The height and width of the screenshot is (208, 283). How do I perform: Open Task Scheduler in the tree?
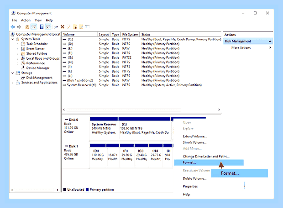[37, 44]
